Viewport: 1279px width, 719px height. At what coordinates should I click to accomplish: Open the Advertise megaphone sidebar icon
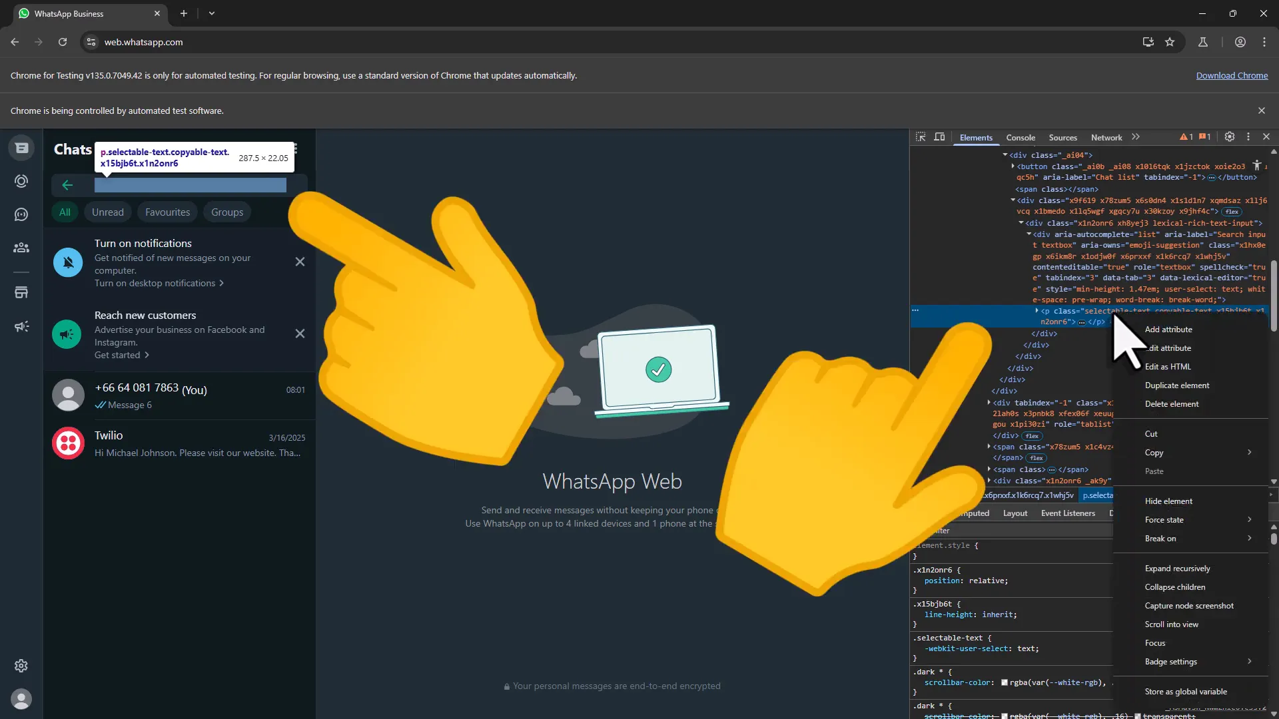21,326
